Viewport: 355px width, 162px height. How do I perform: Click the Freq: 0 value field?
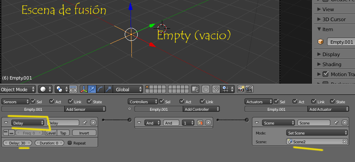pyautogui.click(x=29, y=133)
